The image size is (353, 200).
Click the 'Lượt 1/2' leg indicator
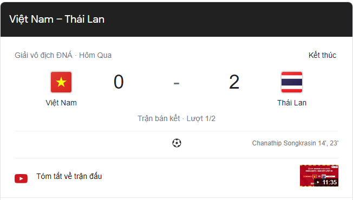pos(201,118)
